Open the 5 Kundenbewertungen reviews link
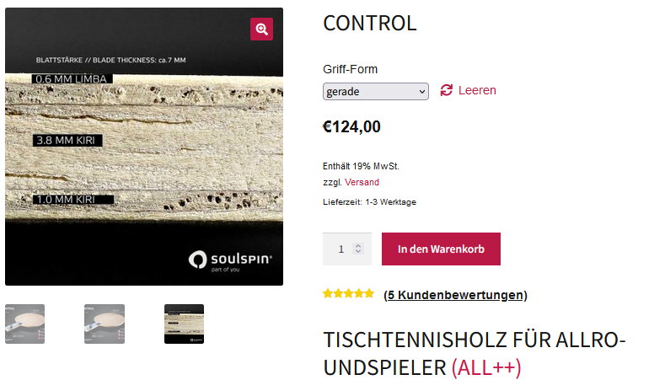The height and width of the screenshot is (380, 665). point(455,295)
